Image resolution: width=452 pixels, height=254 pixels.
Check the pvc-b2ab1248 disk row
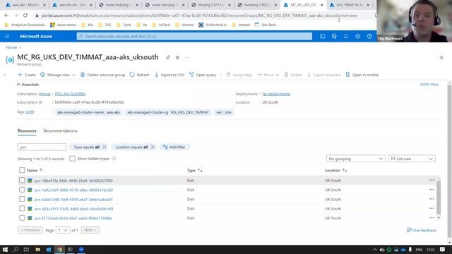pyautogui.click(x=22, y=199)
